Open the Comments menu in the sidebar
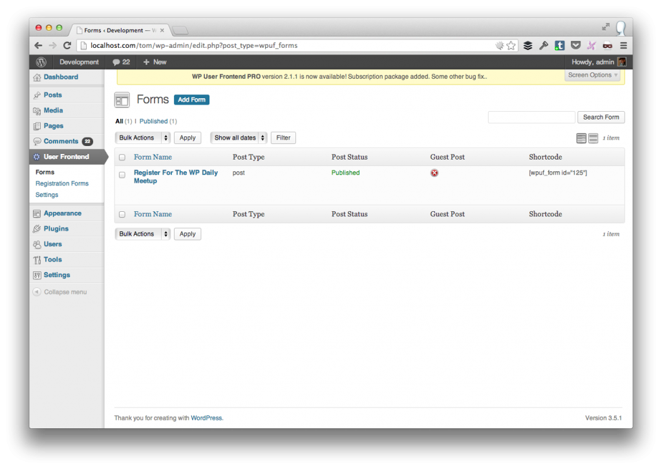Image resolution: width=662 pixels, height=469 pixels. [x=61, y=141]
